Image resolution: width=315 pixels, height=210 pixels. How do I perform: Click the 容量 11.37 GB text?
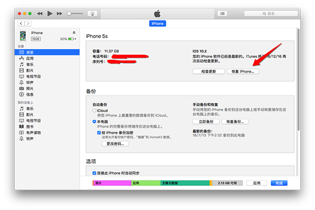tap(106, 51)
